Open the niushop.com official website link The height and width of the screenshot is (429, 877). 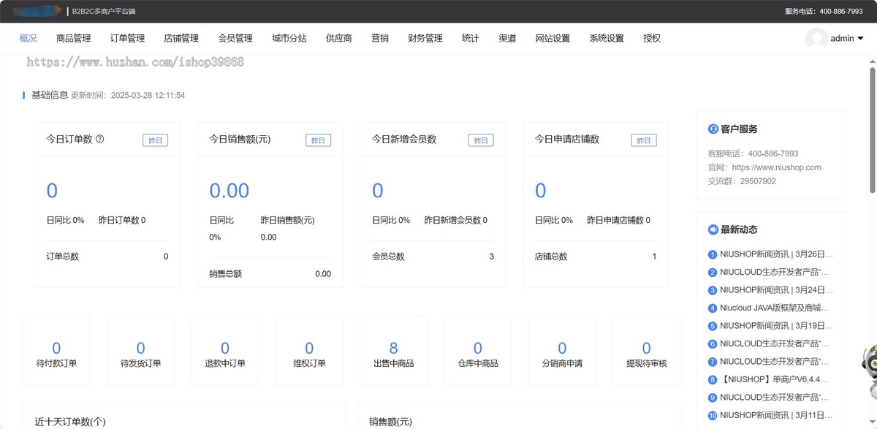tap(776, 167)
